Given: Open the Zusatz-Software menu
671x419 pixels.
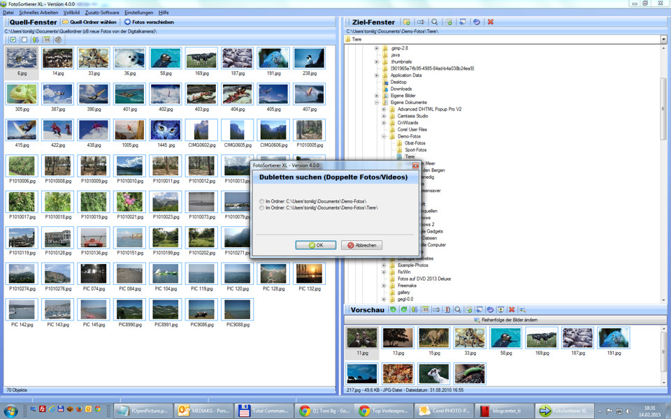Looking at the screenshot, I should click(x=103, y=12).
